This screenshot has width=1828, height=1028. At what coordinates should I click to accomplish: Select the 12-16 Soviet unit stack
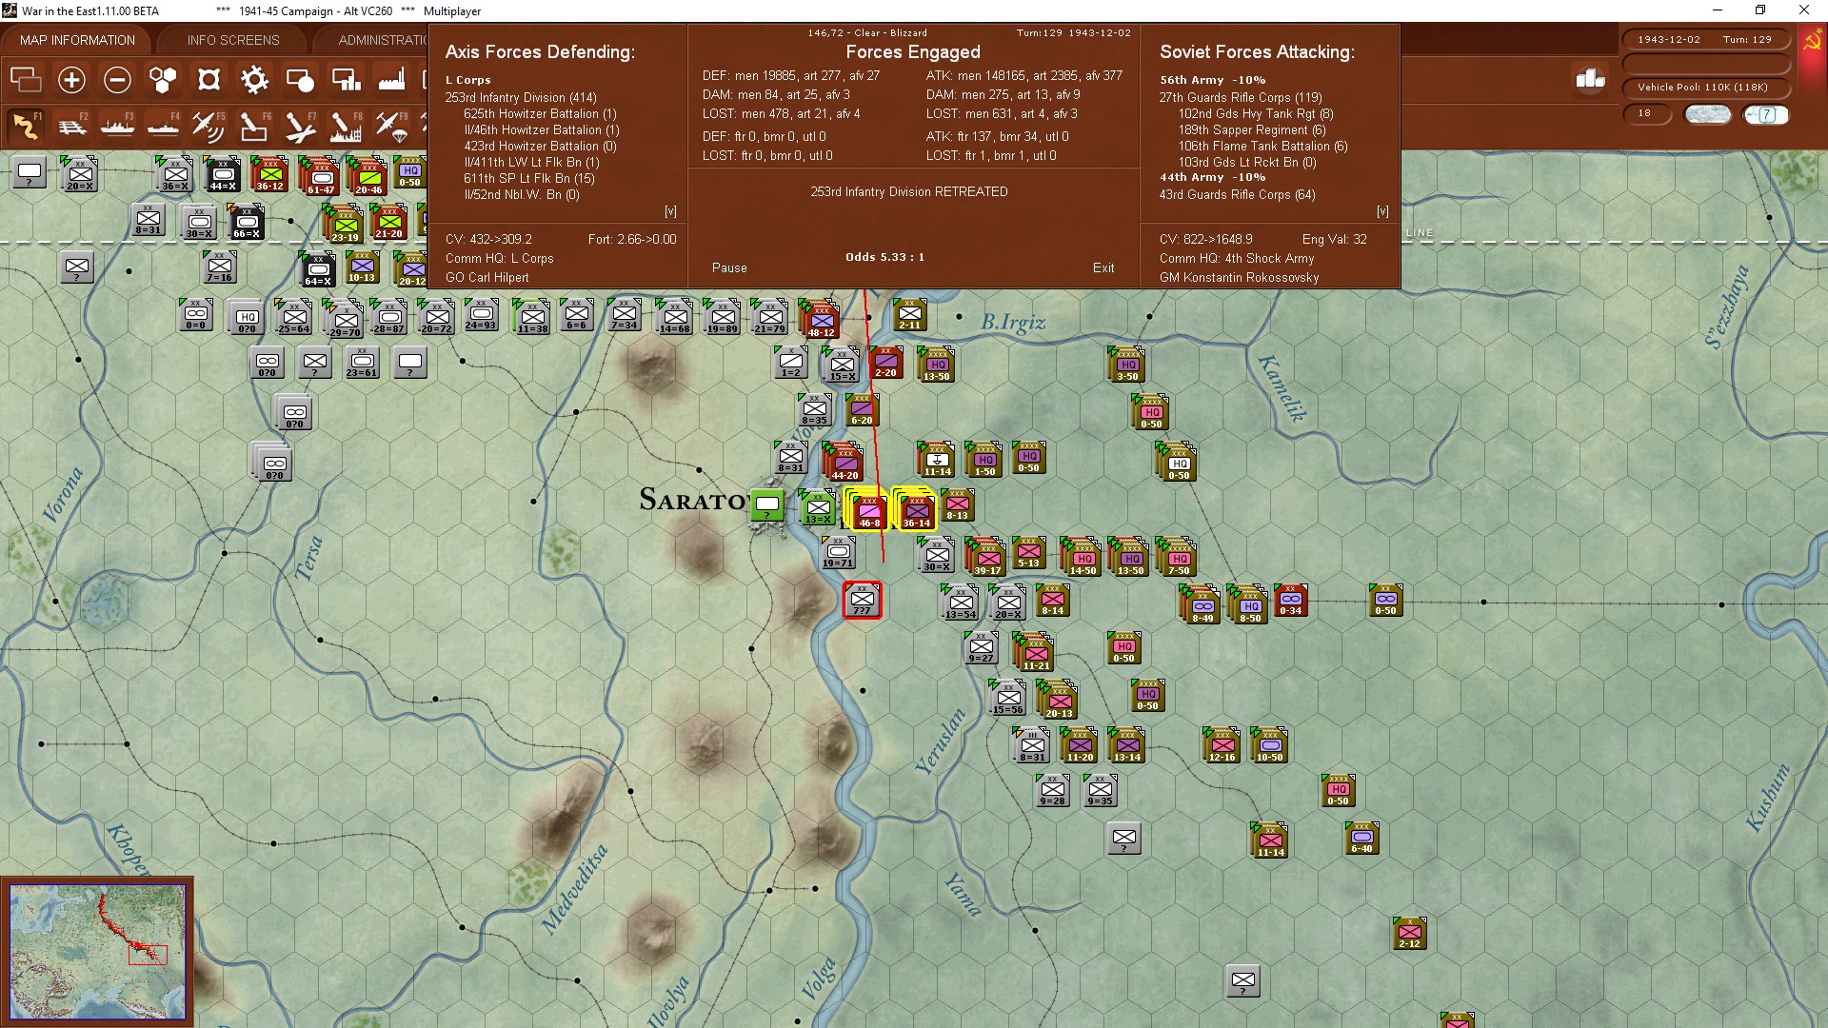(x=1222, y=746)
